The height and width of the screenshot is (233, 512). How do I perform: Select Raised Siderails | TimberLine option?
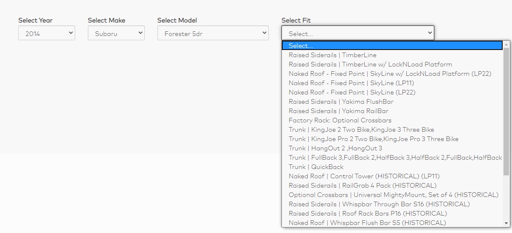click(392, 55)
